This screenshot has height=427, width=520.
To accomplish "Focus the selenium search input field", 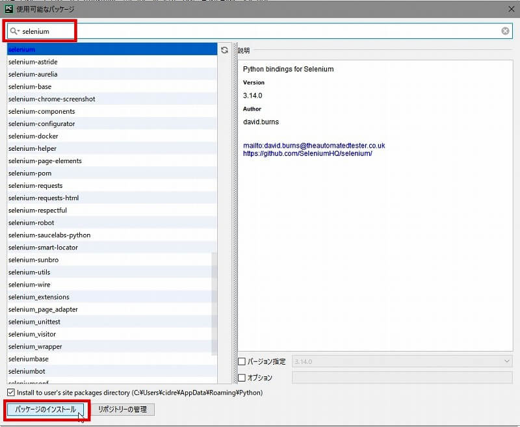I will tap(259, 31).
